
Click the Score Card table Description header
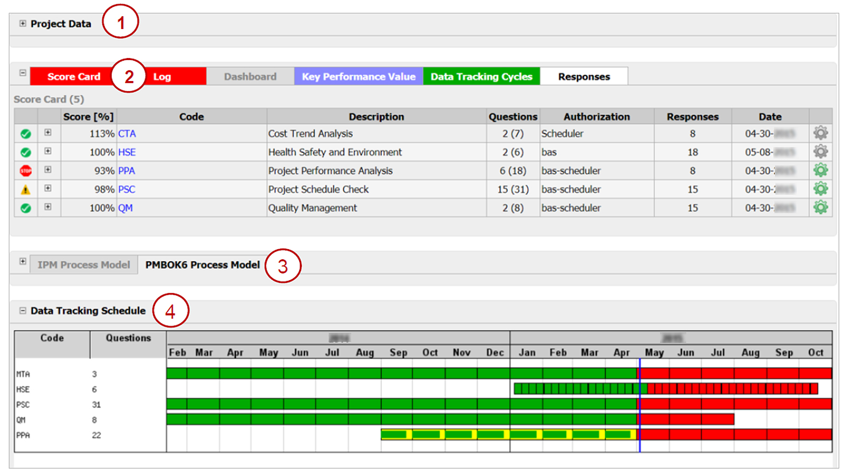coord(376,116)
